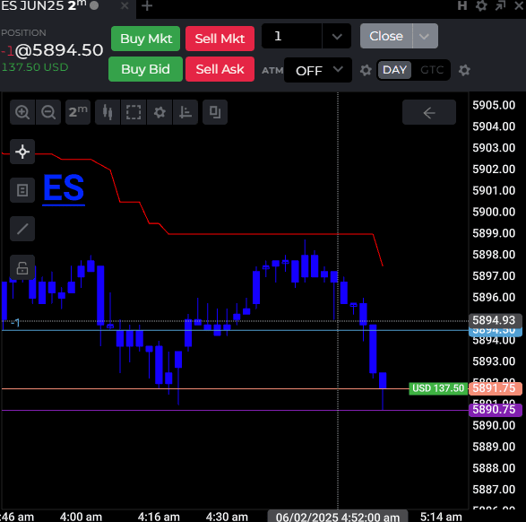Switch time-in-force to GTC
This screenshot has width=526, height=522.
coord(432,70)
